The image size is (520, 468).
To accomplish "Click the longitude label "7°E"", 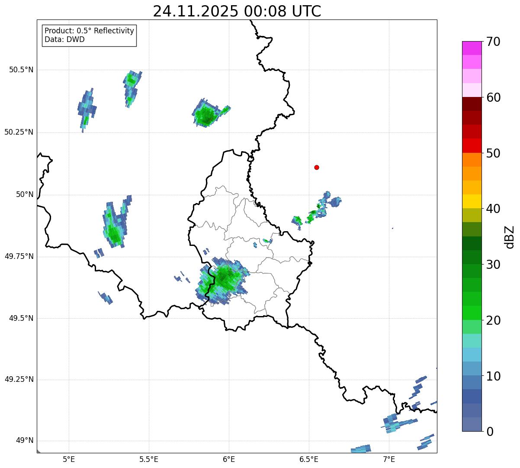I will pos(389,459).
